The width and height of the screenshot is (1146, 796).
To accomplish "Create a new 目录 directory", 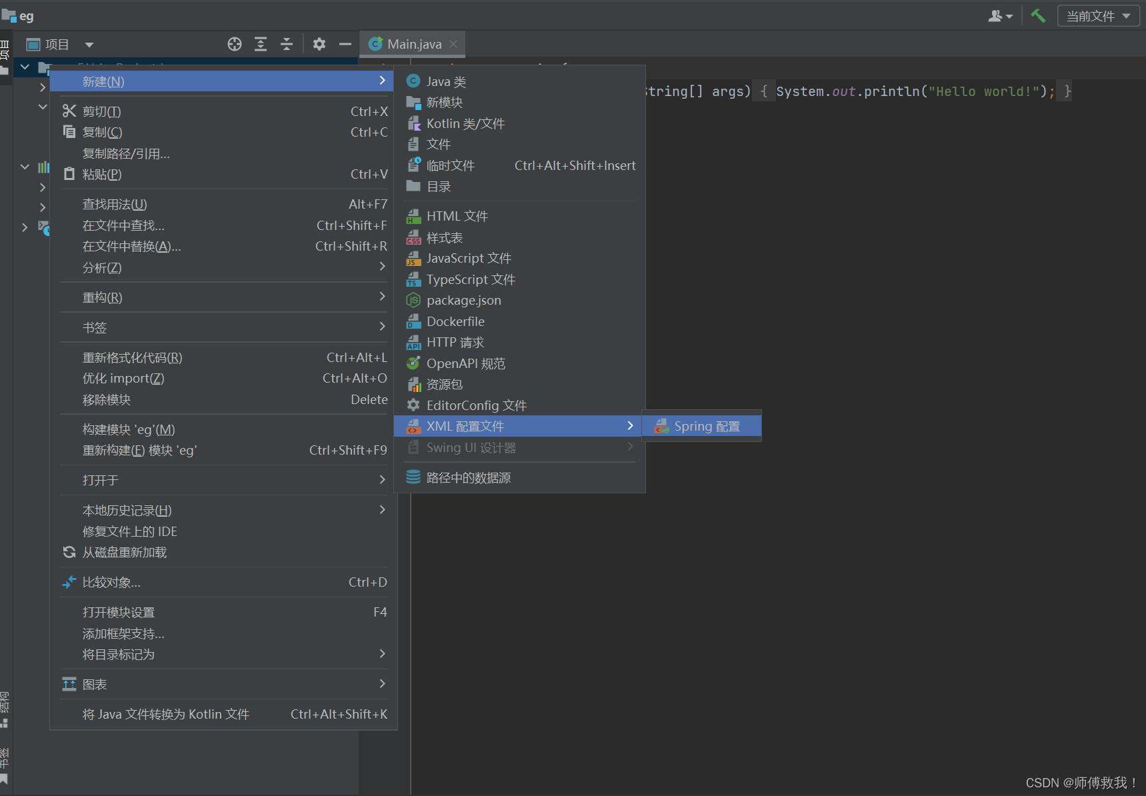I will click(520, 187).
